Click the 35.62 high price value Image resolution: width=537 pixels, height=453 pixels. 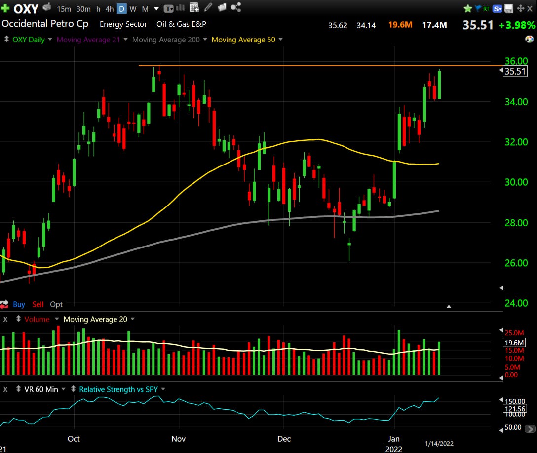(x=338, y=25)
